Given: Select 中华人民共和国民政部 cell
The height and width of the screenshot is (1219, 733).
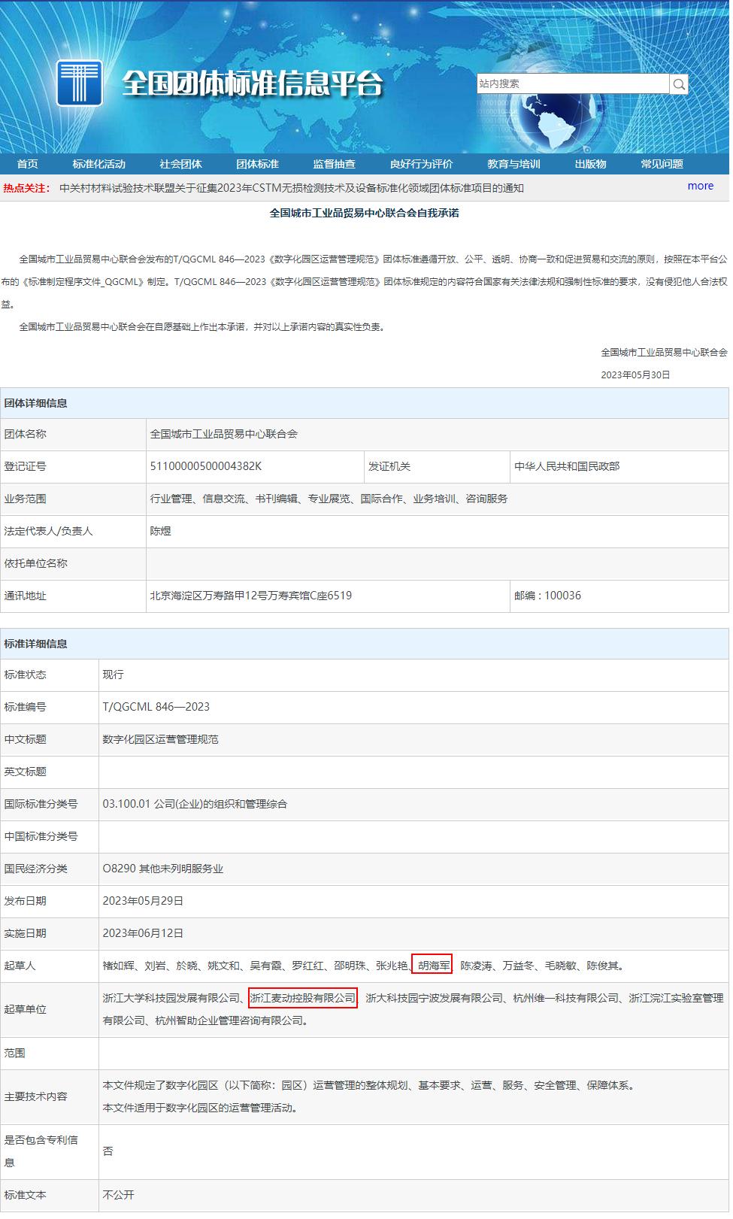Looking at the screenshot, I should [x=567, y=466].
